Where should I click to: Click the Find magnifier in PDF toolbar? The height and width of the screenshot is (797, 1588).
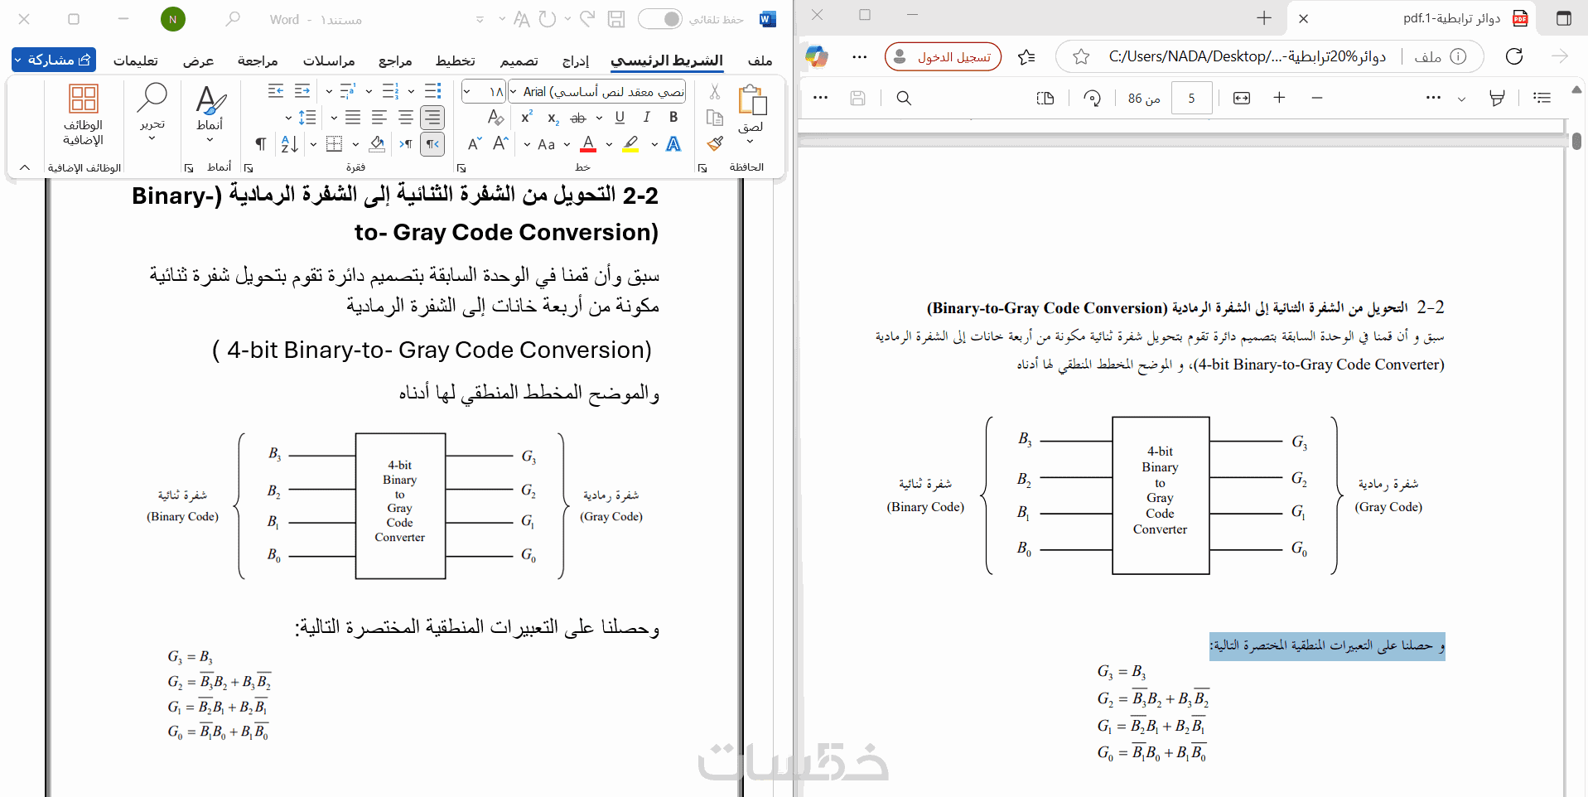(904, 98)
